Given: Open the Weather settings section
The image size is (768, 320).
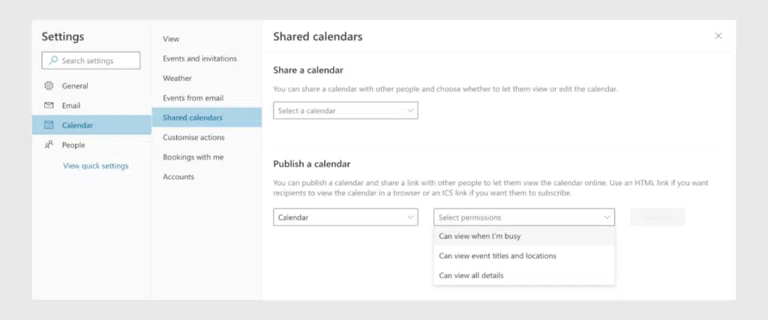Looking at the screenshot, I should tap(177, 78).
